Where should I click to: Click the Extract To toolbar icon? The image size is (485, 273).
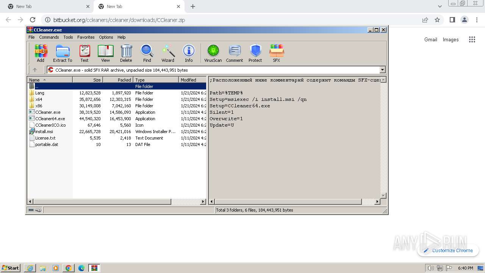pyautogui.click(x=63, y=53)
